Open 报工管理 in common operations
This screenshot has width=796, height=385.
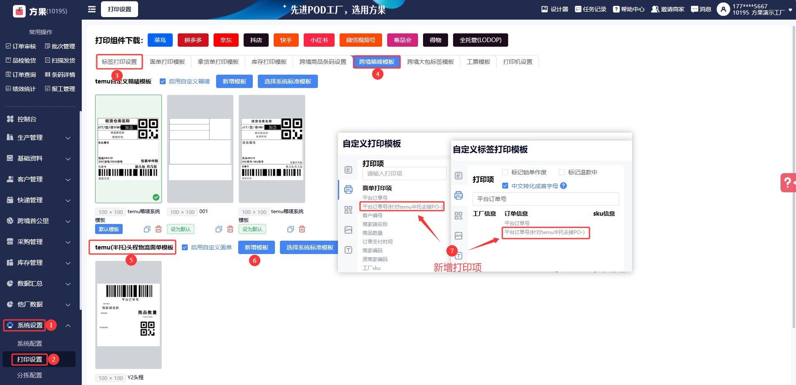coord(60,89)
